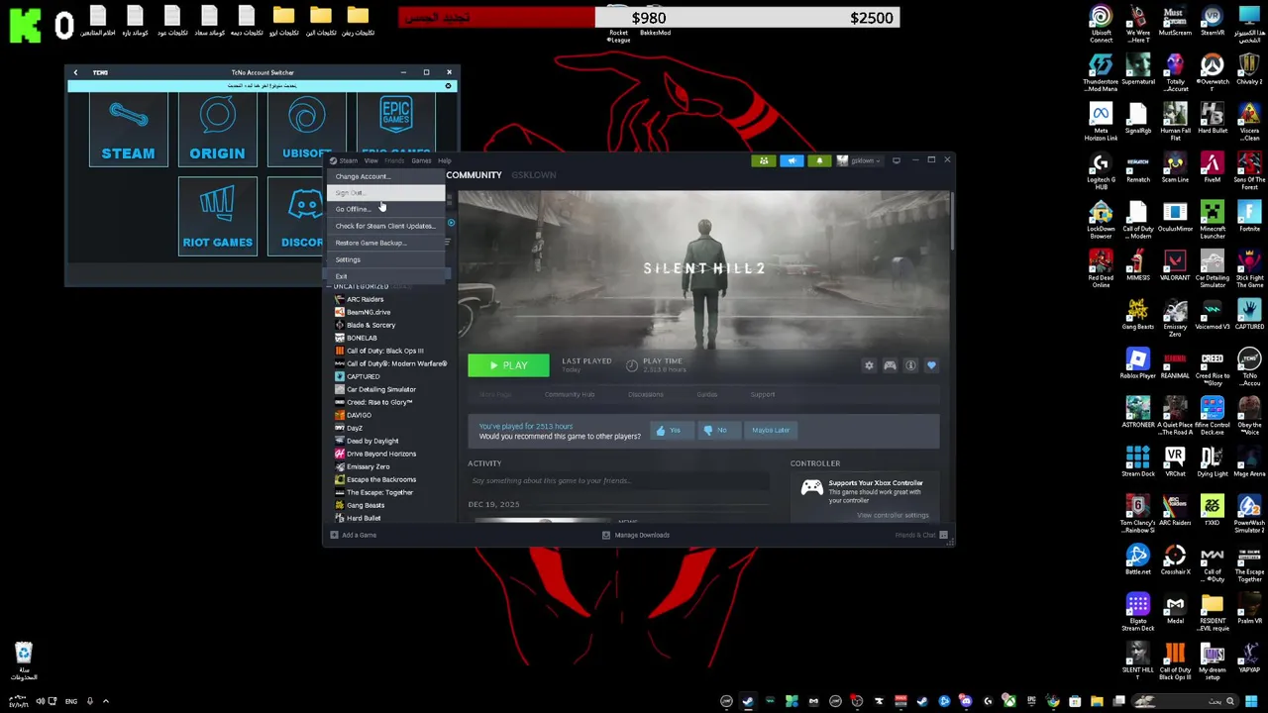Select ARC Raiders in Steam library
The width and height of the screenshot is (1268, 713).
coord(365,299)
